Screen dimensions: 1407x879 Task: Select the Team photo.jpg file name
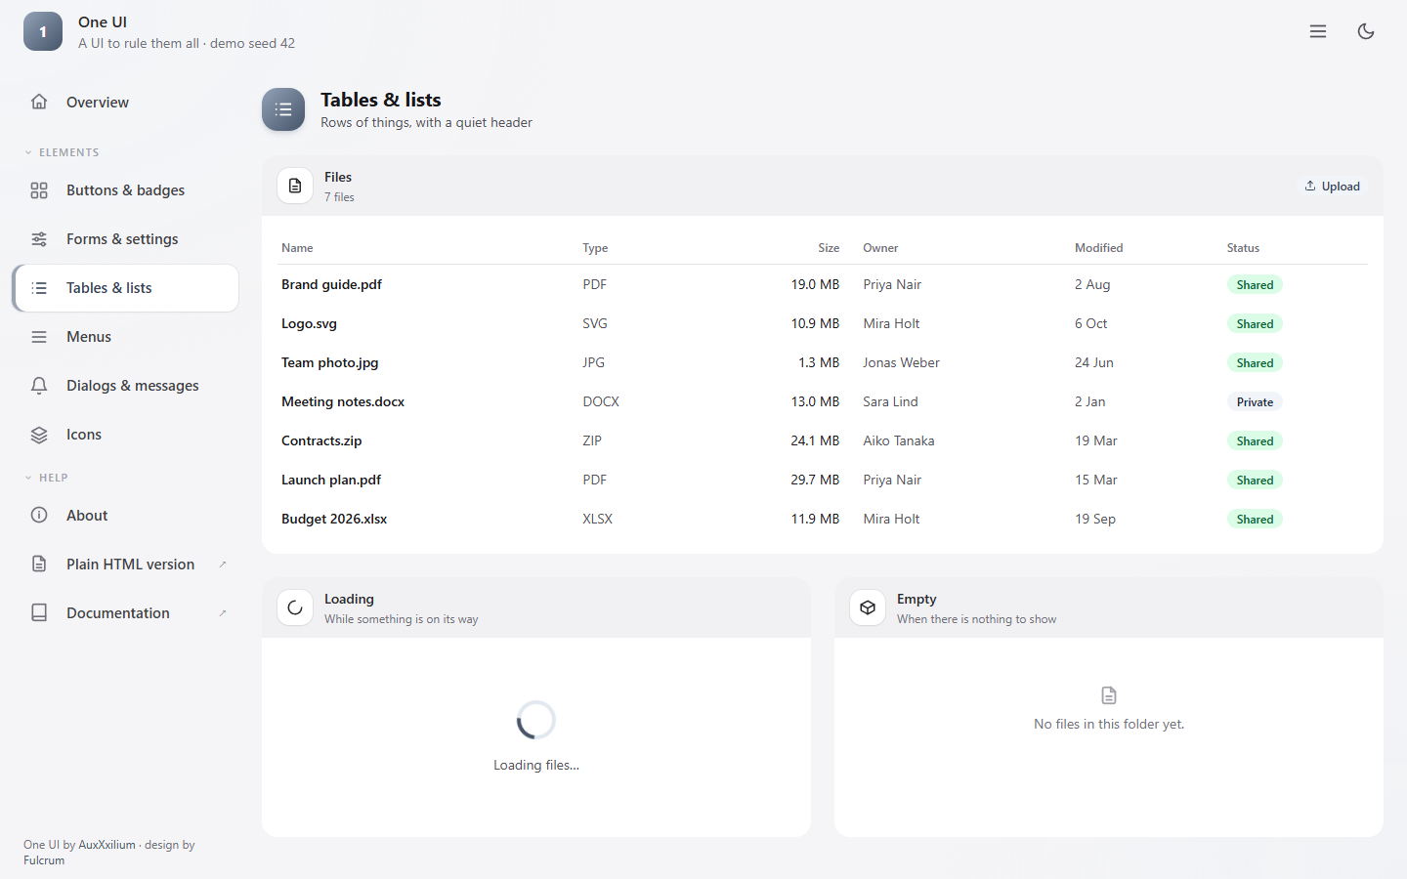tap(329, 362)
